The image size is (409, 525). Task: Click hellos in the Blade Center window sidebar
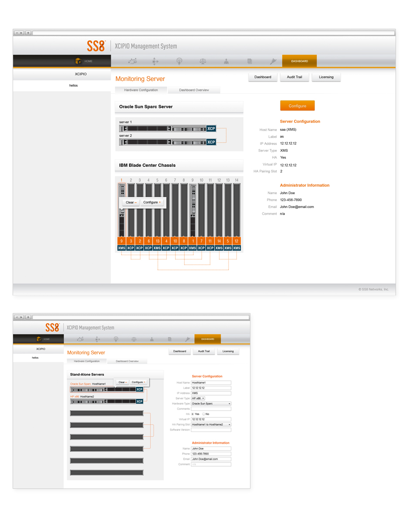[74, 86]
